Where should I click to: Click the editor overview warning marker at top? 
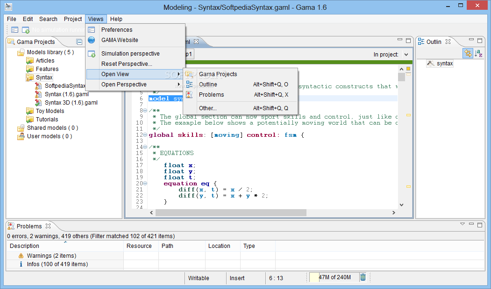[x=408, y=69]
